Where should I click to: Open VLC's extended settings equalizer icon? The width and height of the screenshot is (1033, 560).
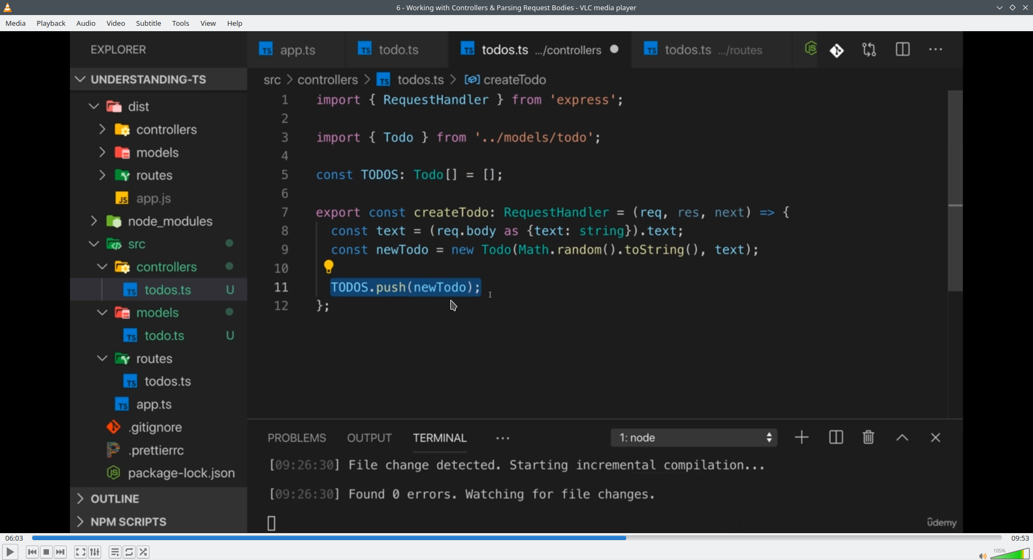[94, 552]
